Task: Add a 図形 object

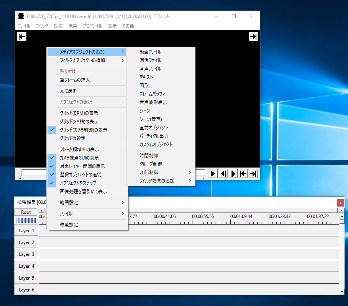Action: (161, 86)
